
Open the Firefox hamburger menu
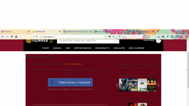tap(186, 37)
